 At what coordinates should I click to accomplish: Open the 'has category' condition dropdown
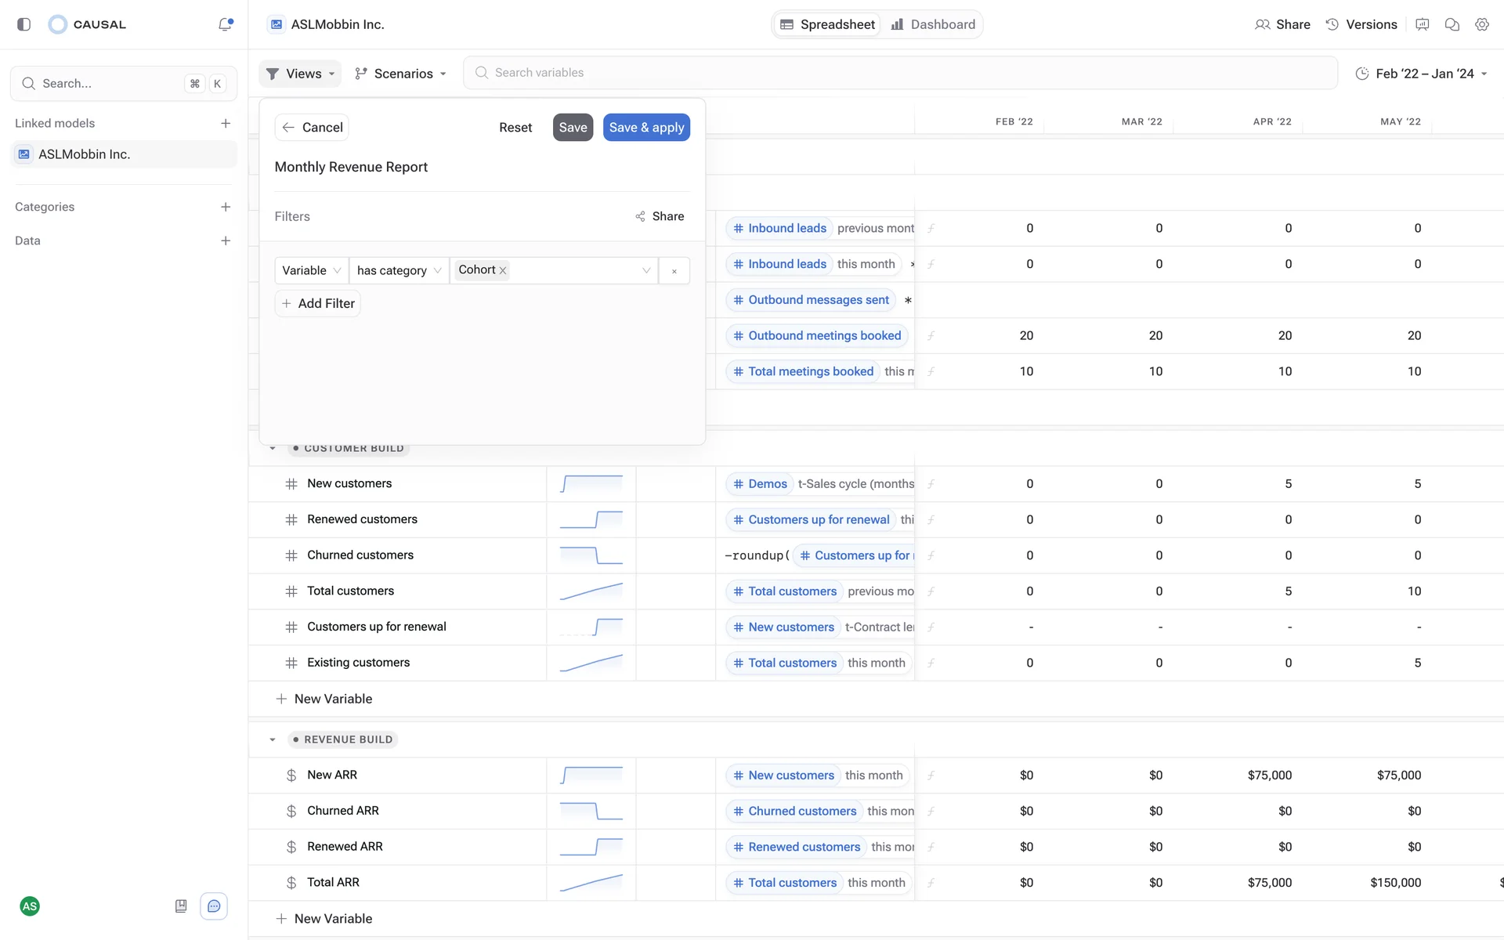399,270
